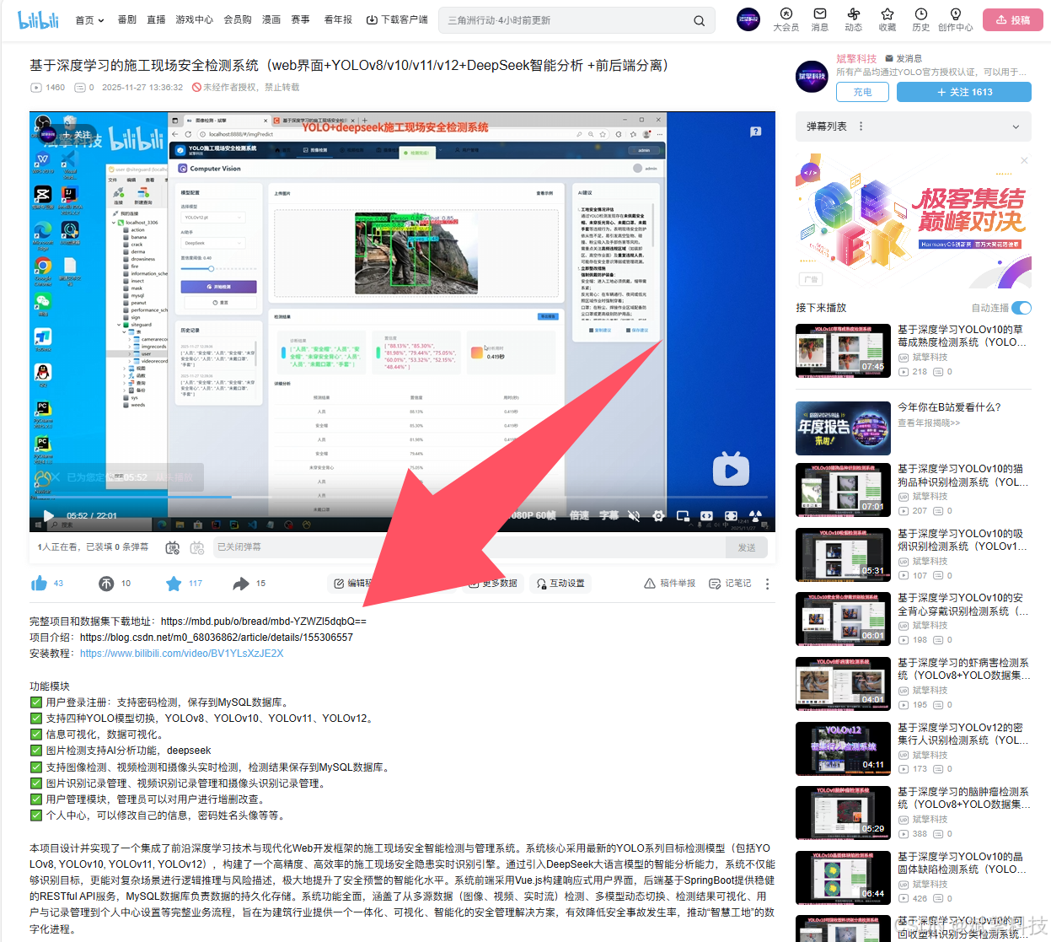This screenshot has height=942, width=1051.
Task: Click the video progress bar
Action: tap(402, 497)
